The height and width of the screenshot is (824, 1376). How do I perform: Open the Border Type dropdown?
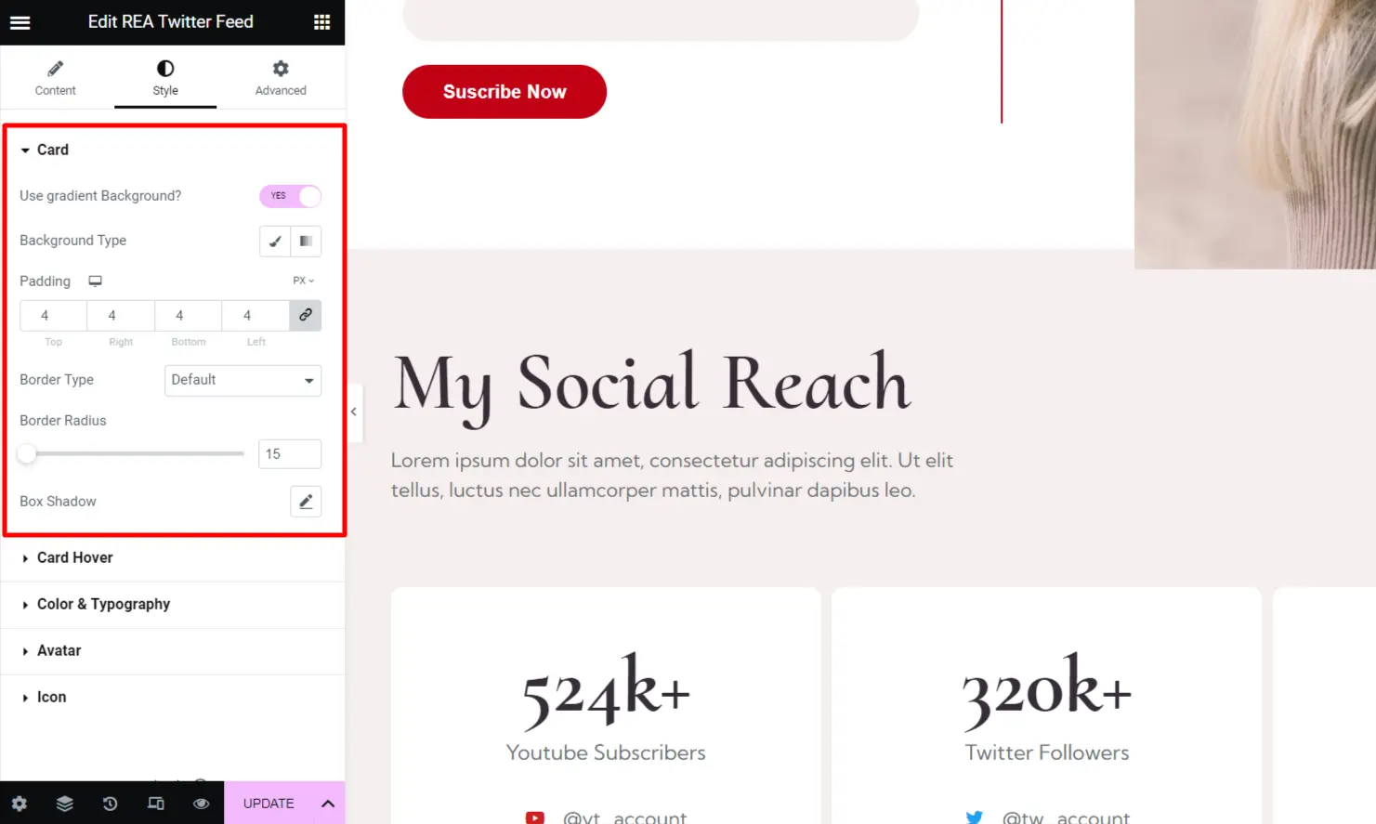pyautogui.click(x=242, y=380)
